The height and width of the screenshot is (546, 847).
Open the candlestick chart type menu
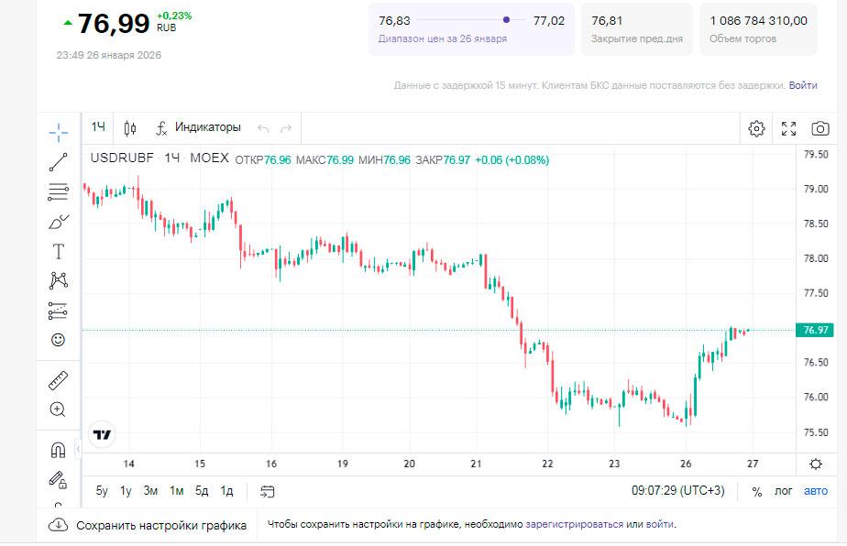130,127
